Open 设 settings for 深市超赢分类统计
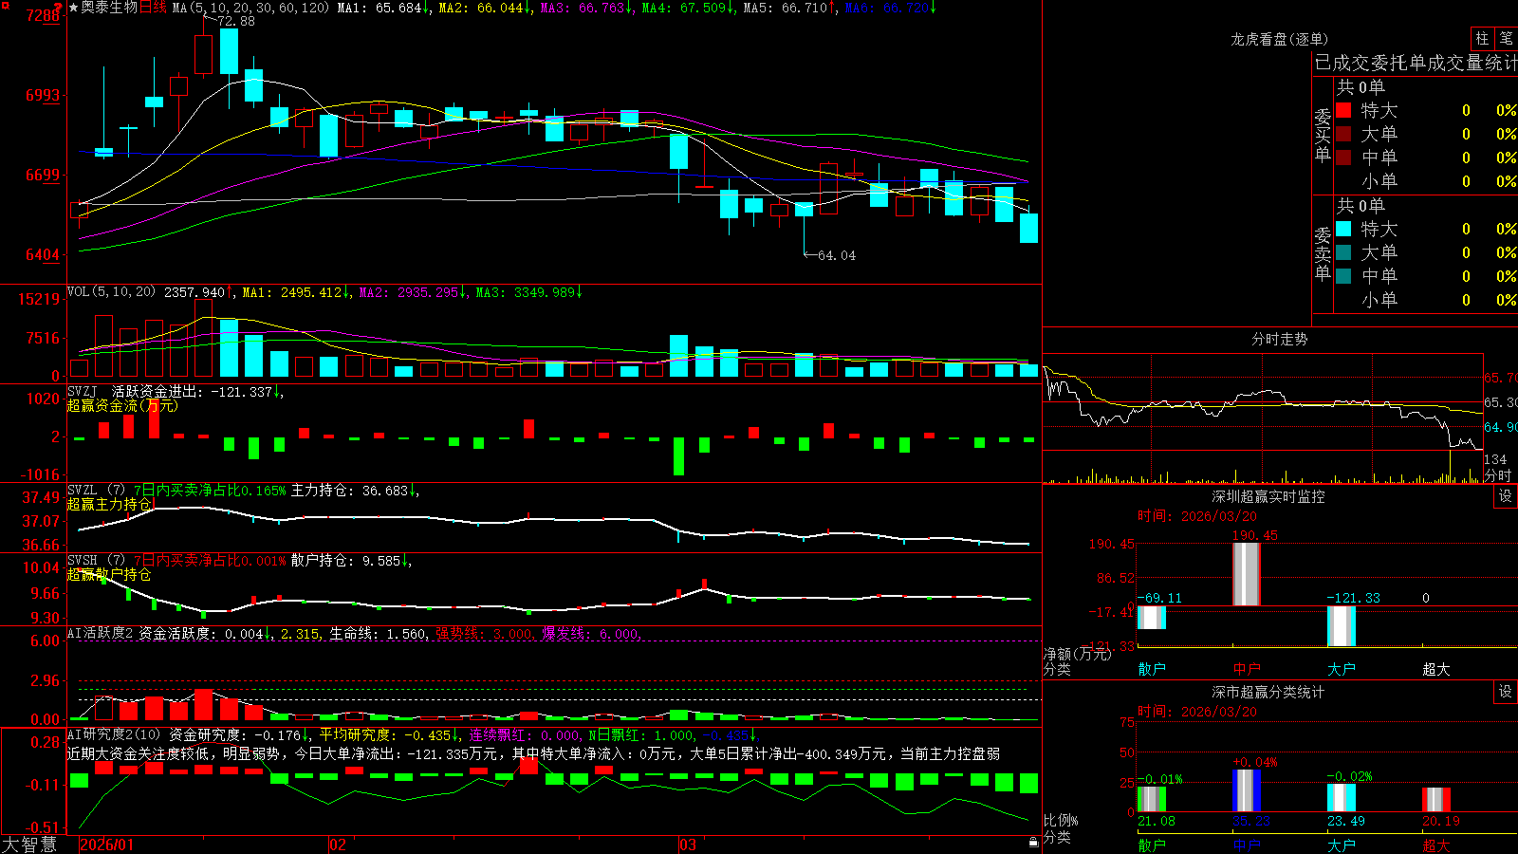The image size is (1518, 854). [x=1506, y=692]
